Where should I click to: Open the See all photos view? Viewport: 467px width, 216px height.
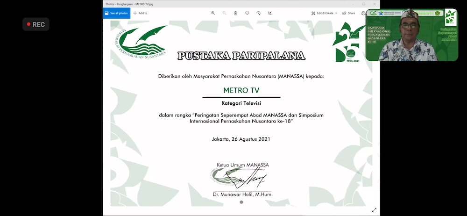tap(116, 13)
